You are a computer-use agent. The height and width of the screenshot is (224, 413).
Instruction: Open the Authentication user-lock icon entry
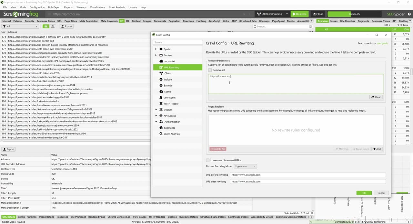(x=161, y=122)
